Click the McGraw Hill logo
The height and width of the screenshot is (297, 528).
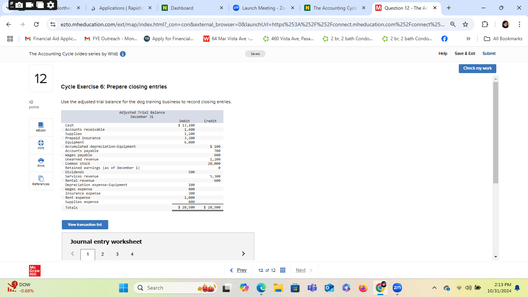pos(34,270)
